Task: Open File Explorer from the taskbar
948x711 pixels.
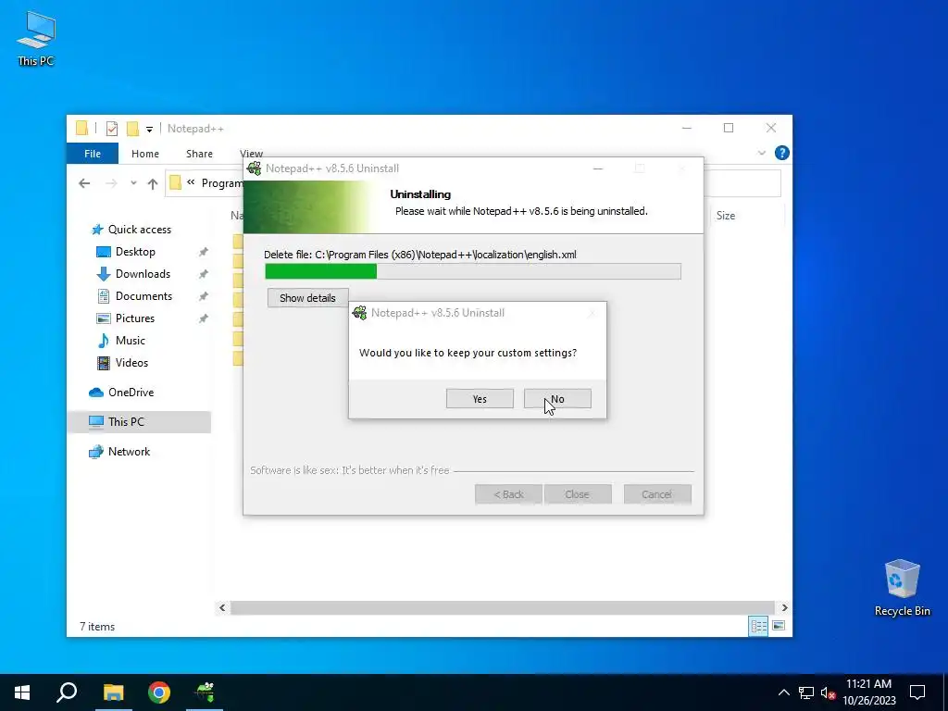Action: 113,692
